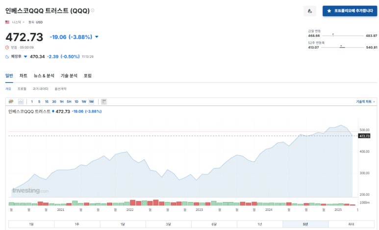
Task: Open the 일반 tab
Action: 9,76
